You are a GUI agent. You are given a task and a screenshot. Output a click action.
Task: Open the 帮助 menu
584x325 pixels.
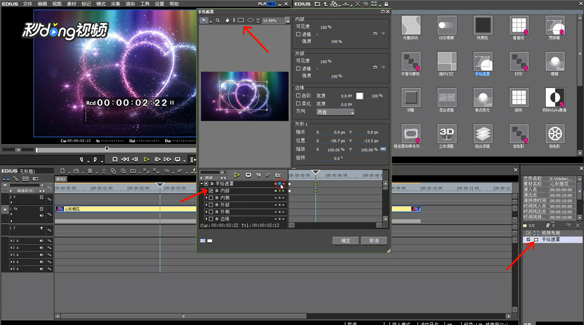(174, 4)
